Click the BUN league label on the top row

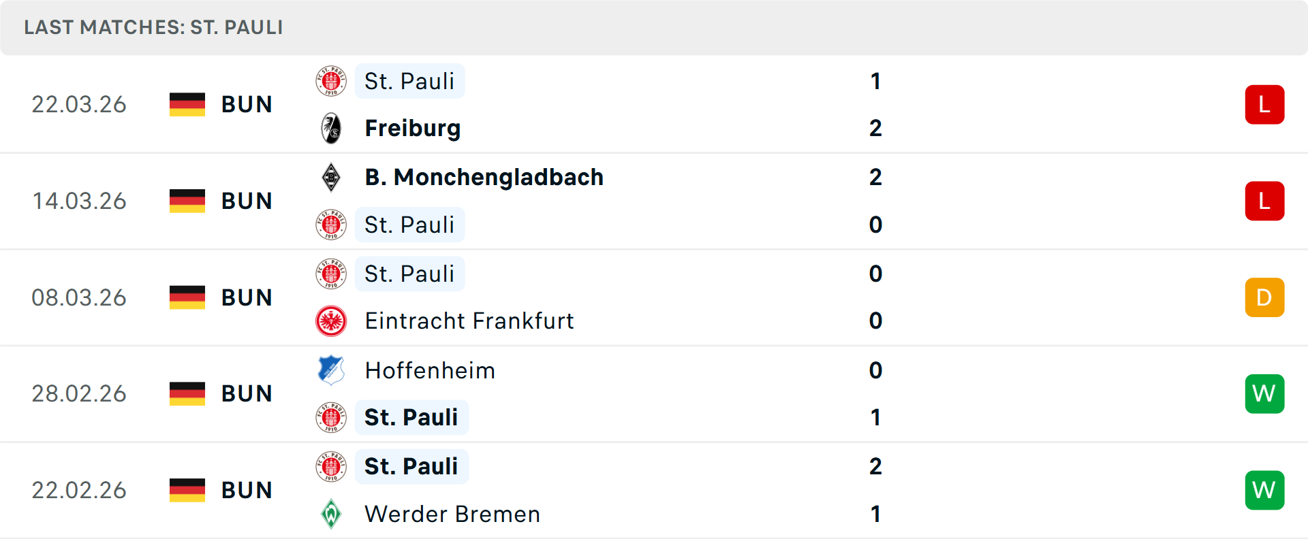coord(247,104)
